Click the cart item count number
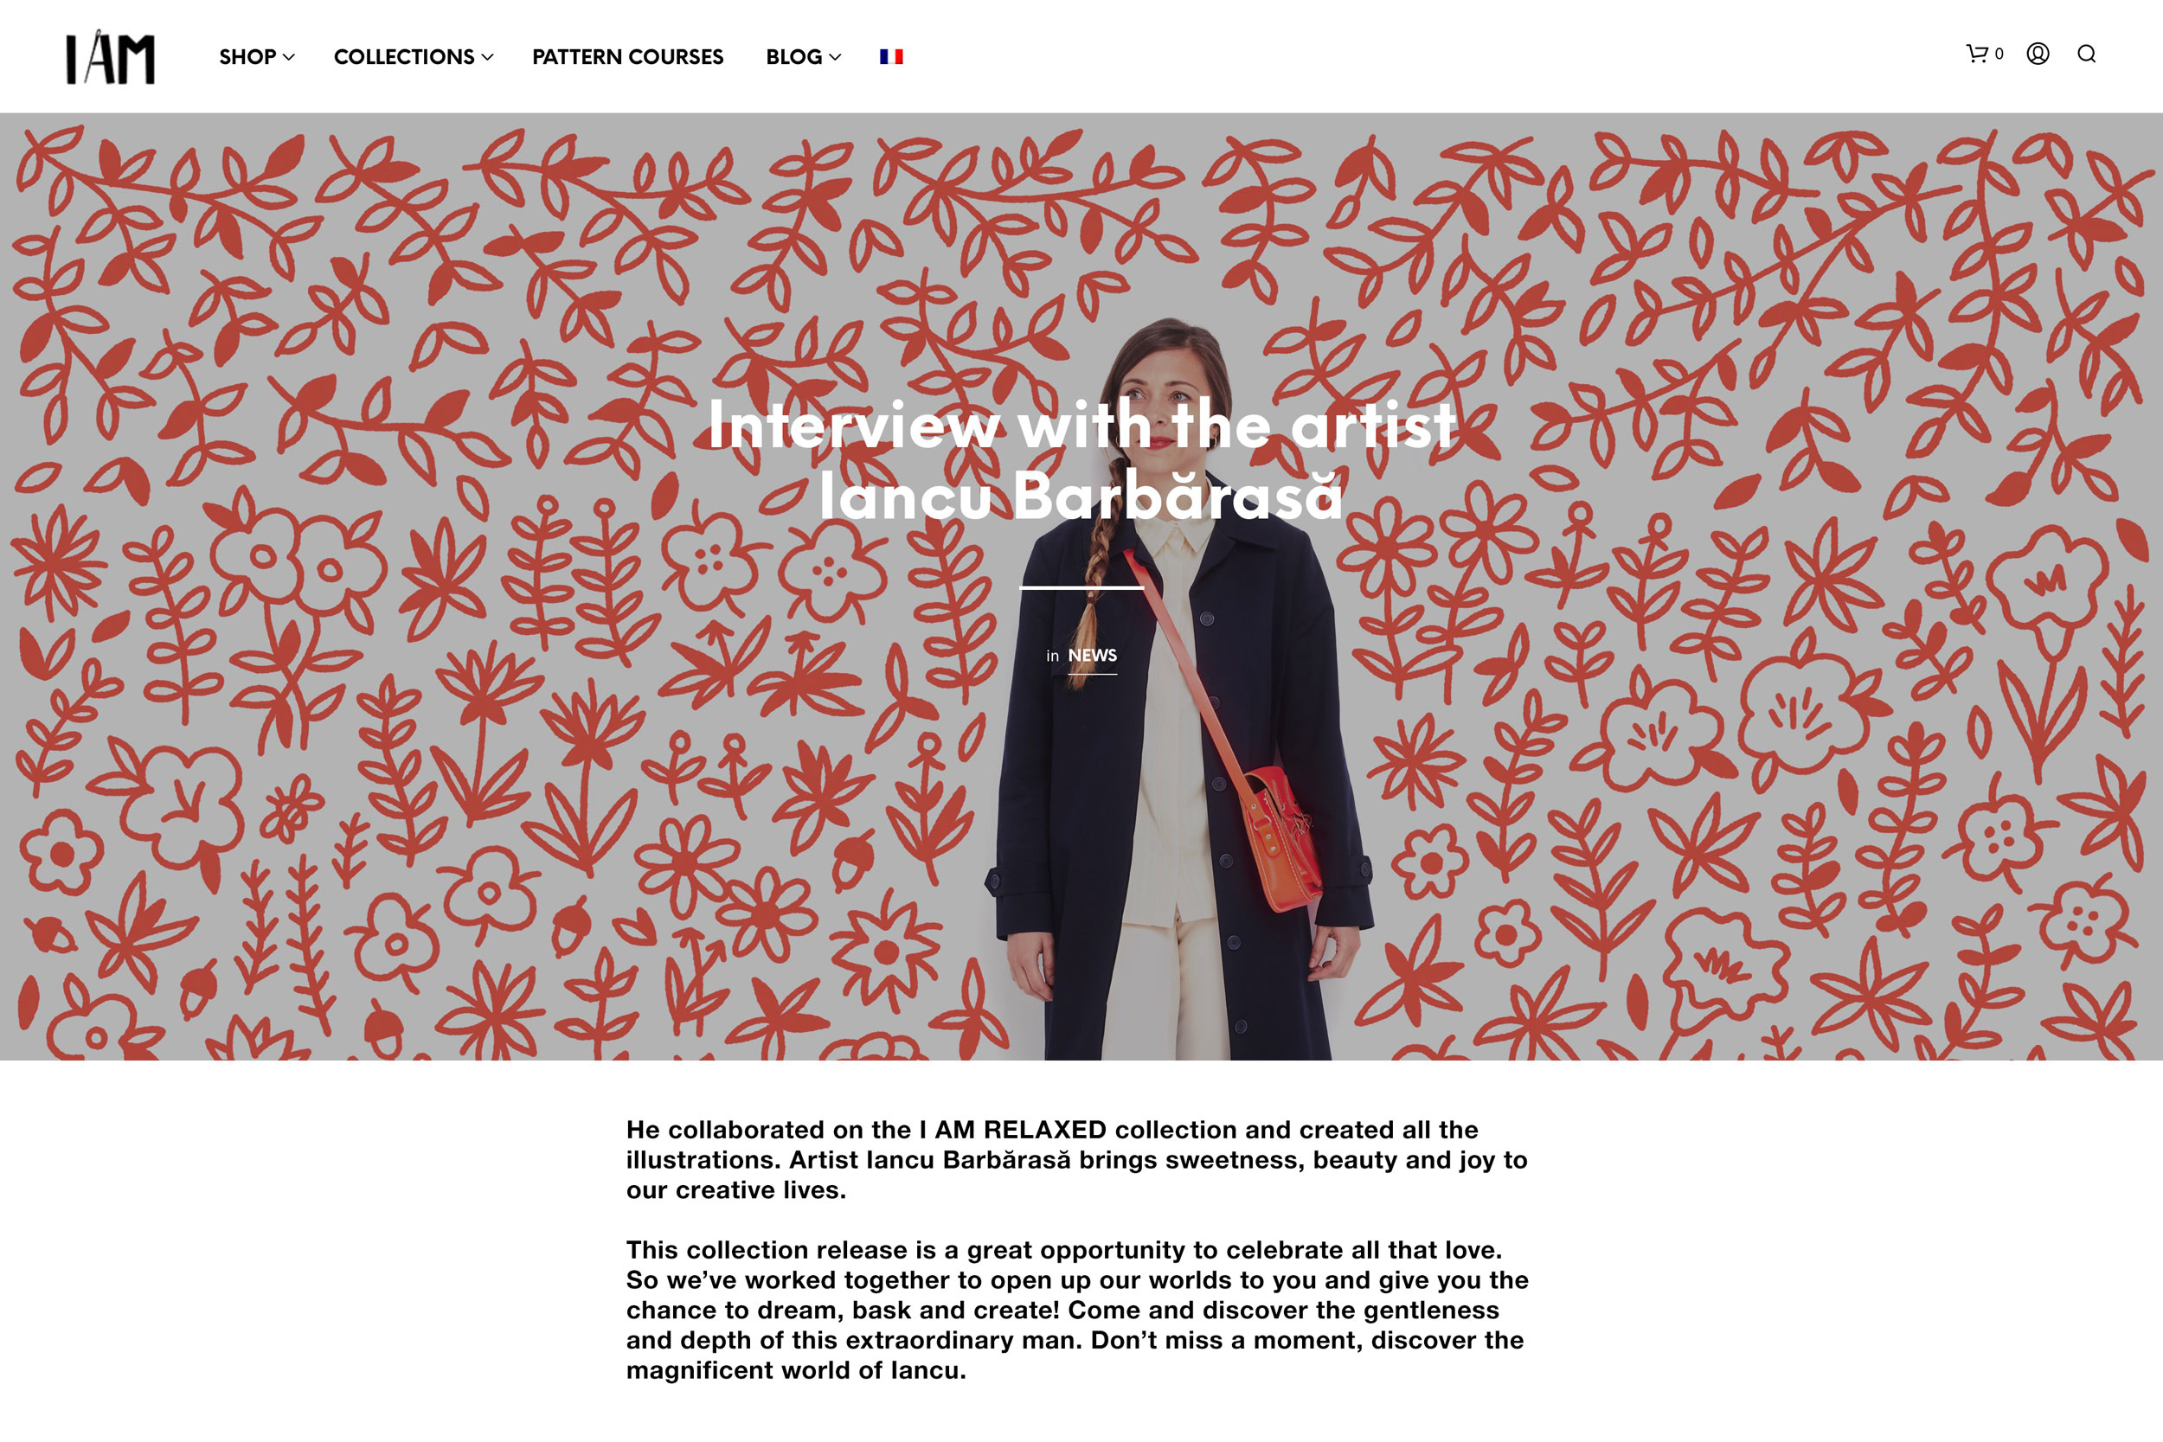Viewport: 2163px width, 1442px height. (x=1999, y=54)
